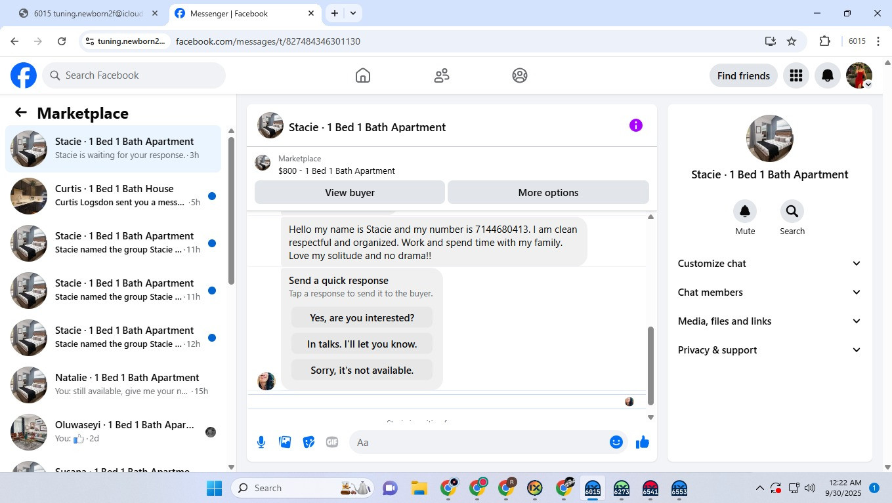Send a thumbs-up like
Screen dimensions: 892x503
click(x=643, y=442)
